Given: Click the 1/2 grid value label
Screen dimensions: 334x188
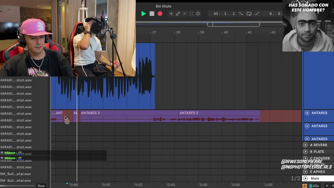Looking at the screenshot, I should tap(296, 178).
